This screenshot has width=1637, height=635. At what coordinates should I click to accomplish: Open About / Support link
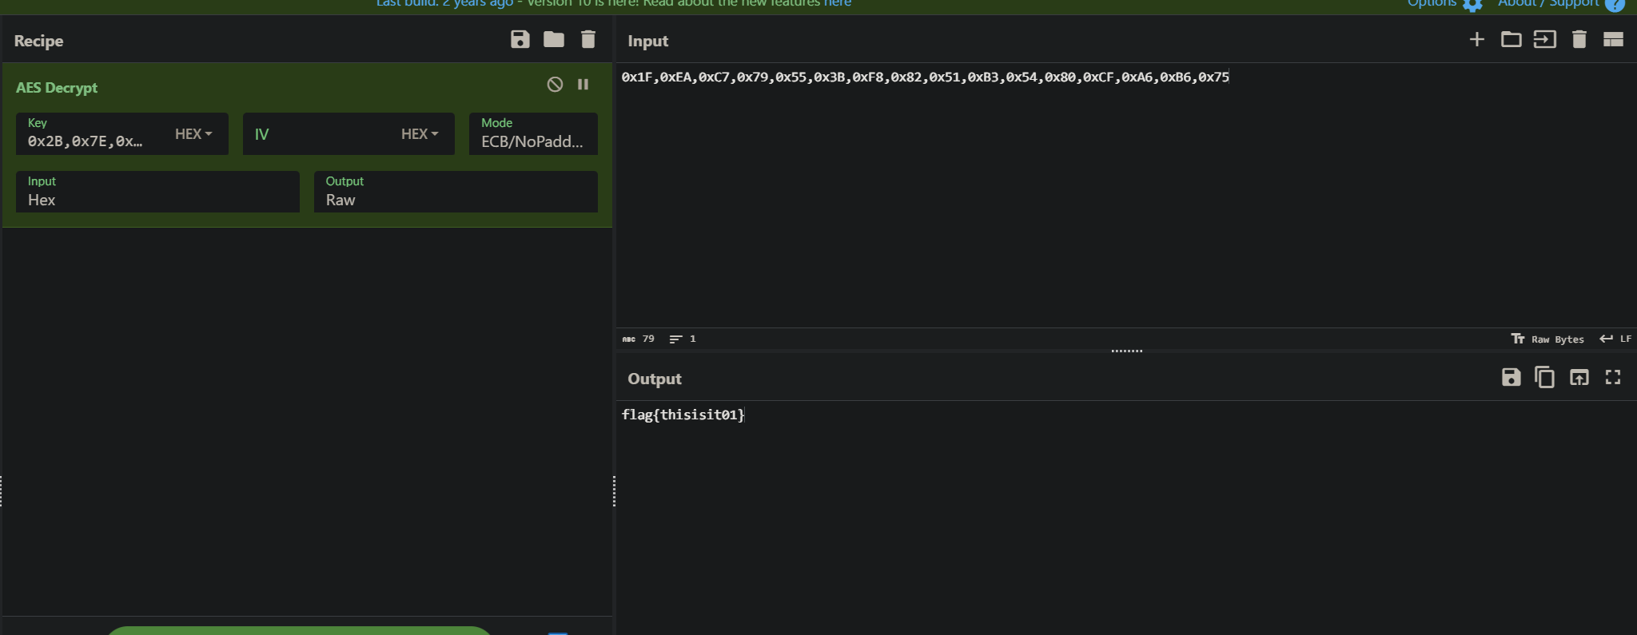pyautogui.click(x=1548, y=3)
